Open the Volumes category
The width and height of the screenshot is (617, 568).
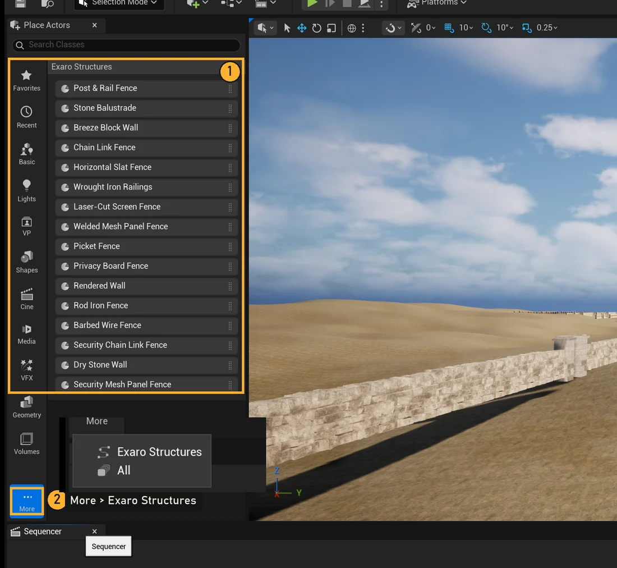tap(26, 443)
